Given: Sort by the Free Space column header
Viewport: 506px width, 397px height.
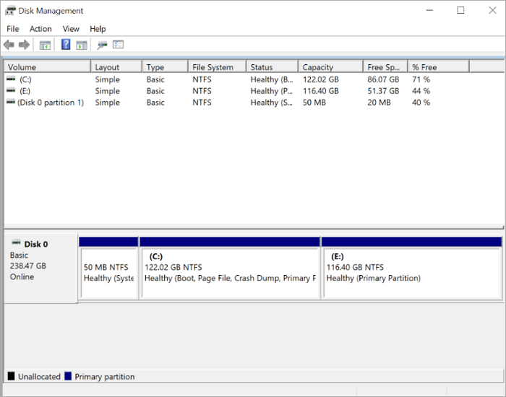Looking at the screenshot, I should pyautogui.click(x=385, y=67).
